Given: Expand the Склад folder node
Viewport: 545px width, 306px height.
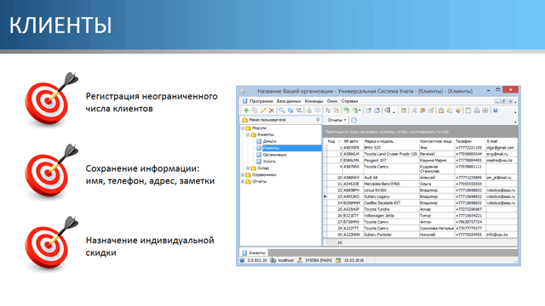Looking at the screenshot, I should [x=248, y=168].
